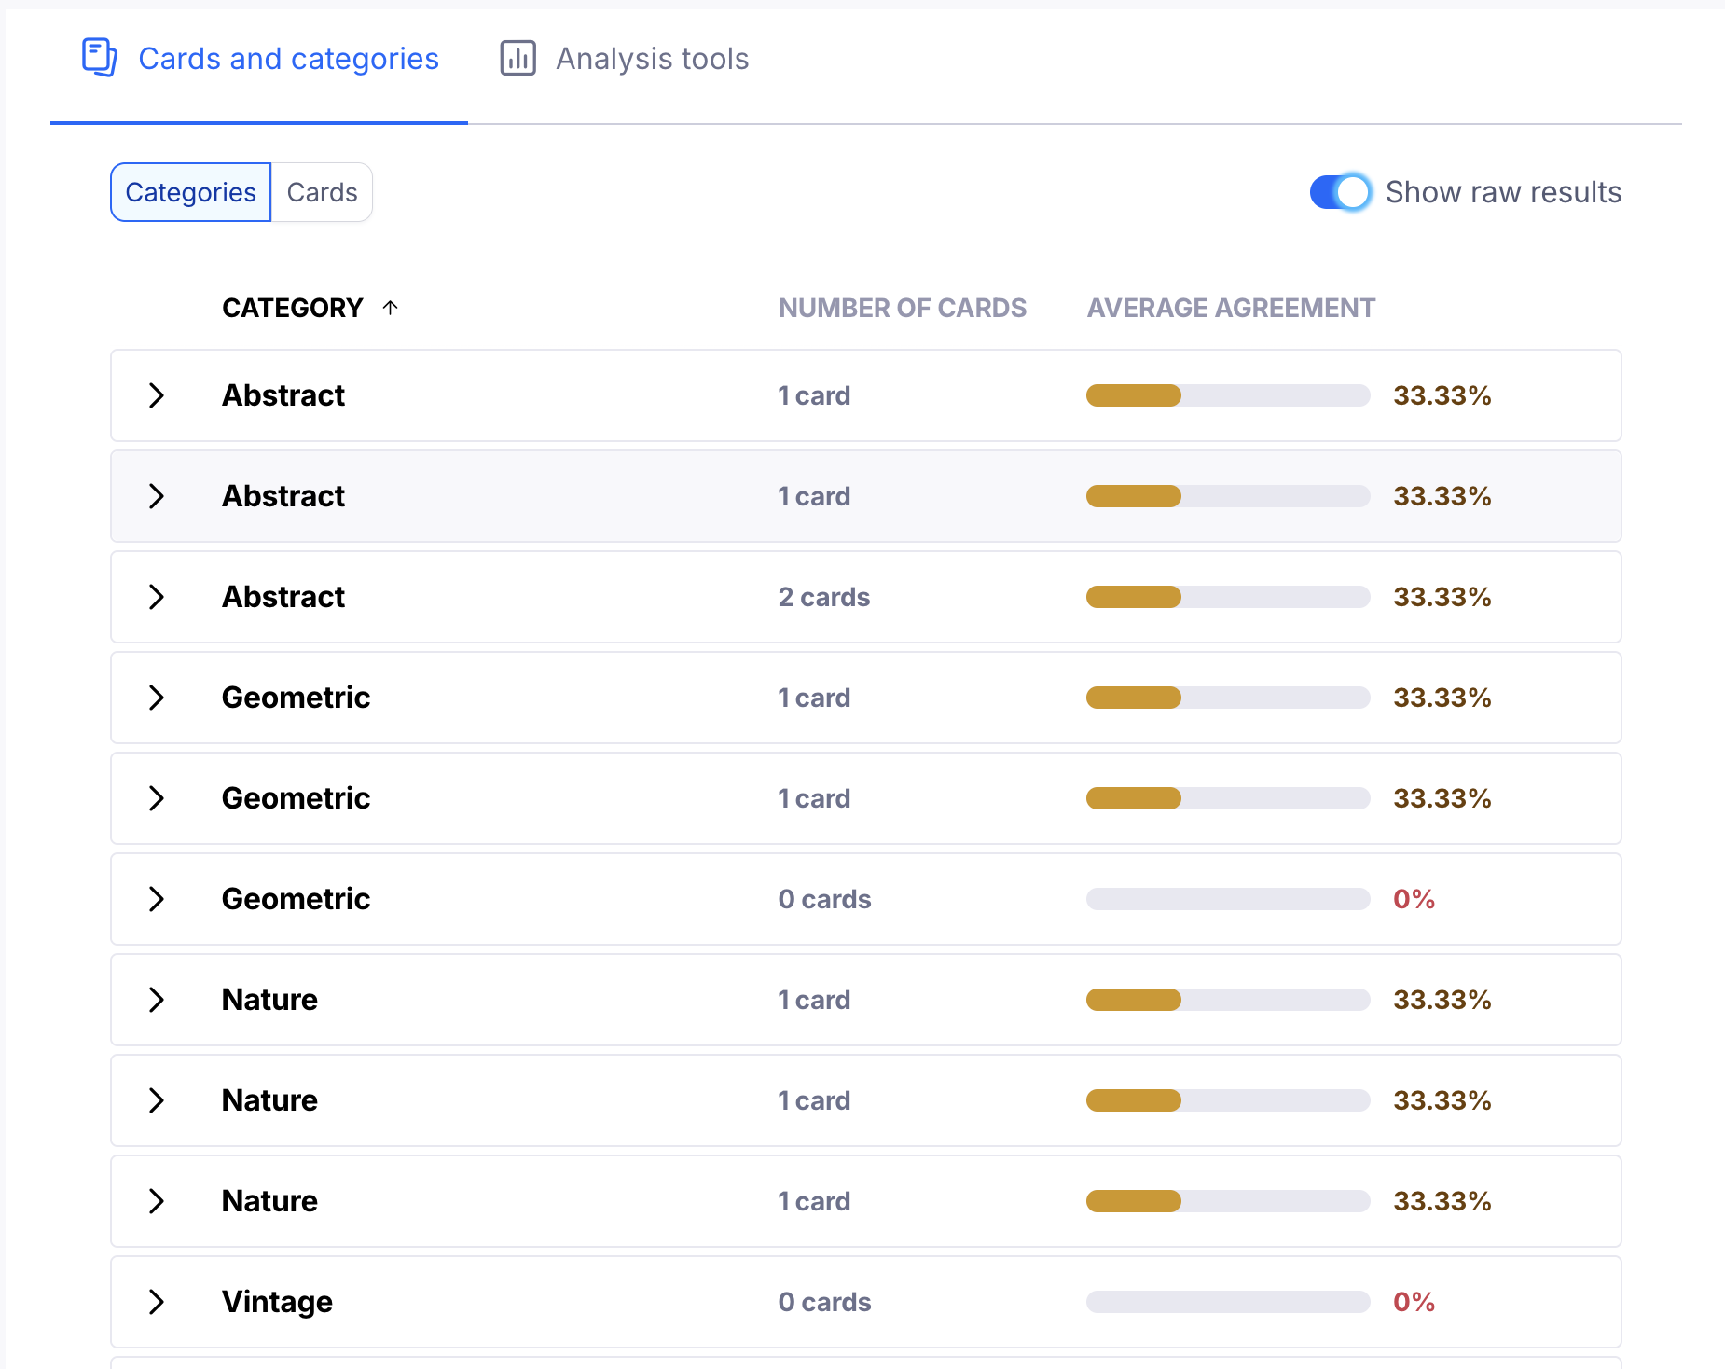Click the Category column header text
Image resolution: width=1725 pixels, height=1369 pixels.
292,308
